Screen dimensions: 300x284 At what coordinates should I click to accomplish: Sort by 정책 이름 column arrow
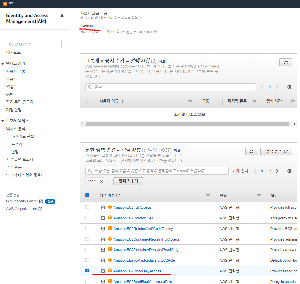click(208, 195)
